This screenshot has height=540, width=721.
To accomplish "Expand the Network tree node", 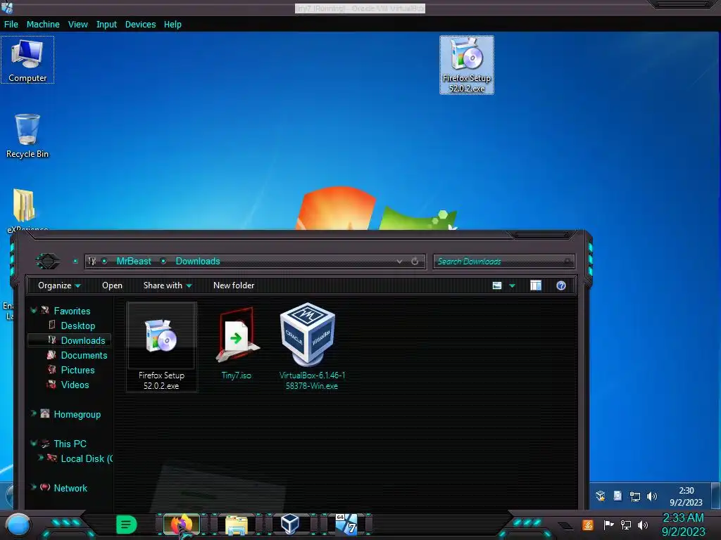I will point(34,487).
